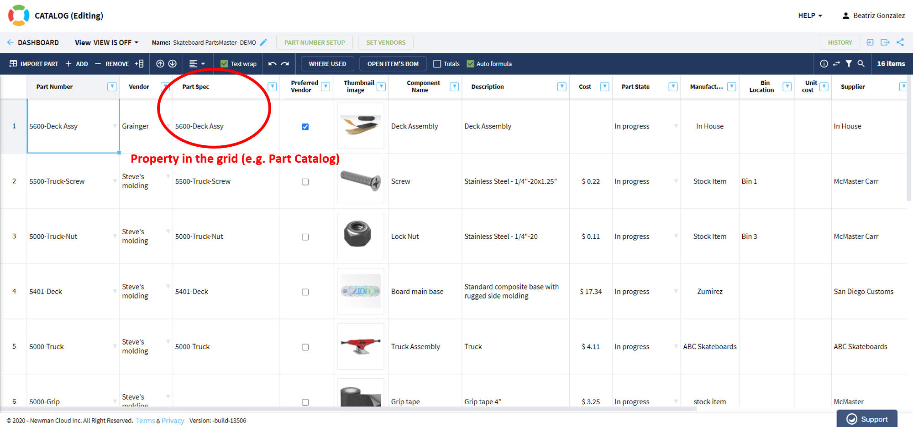Check Preferred Vendor for 5500-Truck-Screw
Screen dimensions: 913x427
point(305,181)
